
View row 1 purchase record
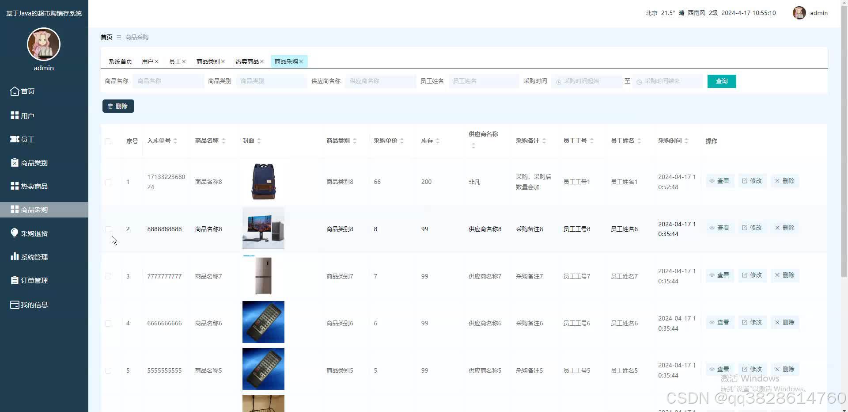(719, 181)
